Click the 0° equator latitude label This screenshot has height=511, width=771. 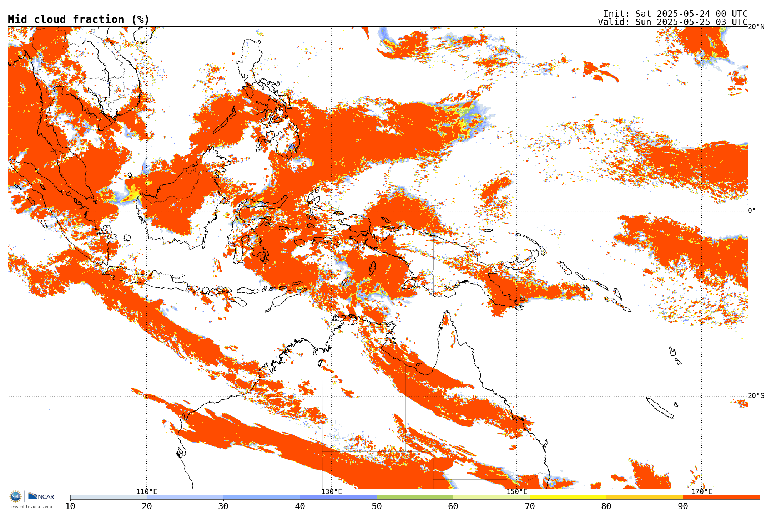(x=752, y=211)
